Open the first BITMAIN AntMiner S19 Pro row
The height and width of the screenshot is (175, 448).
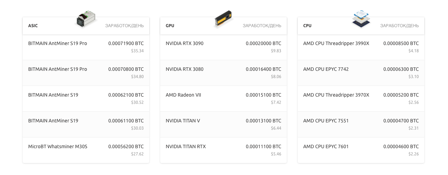click(x=57, y=44)
